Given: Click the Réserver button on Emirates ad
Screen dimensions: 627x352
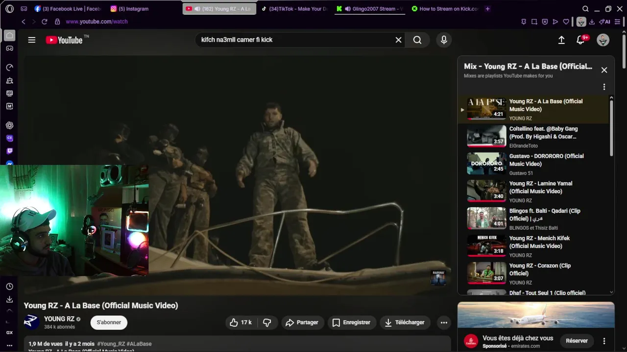Looking at the screenshot, I should (577, 341).
